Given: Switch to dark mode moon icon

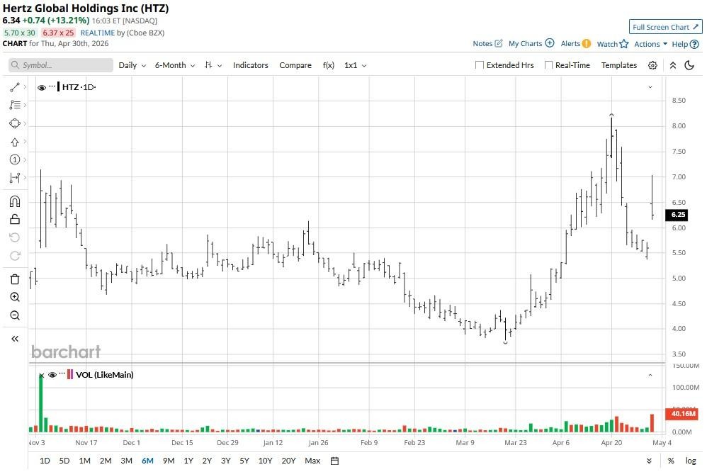Looking at the screenshot, I should (x=689, y=65).
